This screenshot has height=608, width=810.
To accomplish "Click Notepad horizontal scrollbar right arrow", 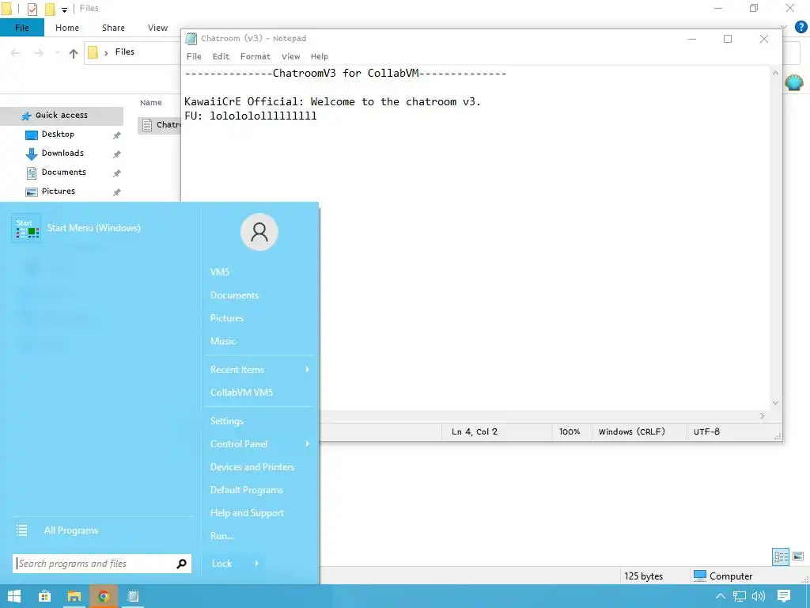I will 763,416.
